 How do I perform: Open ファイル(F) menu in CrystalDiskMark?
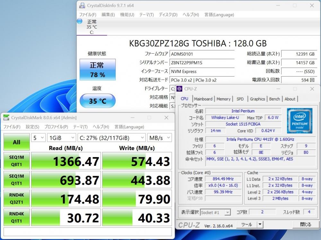coord(12,127)
